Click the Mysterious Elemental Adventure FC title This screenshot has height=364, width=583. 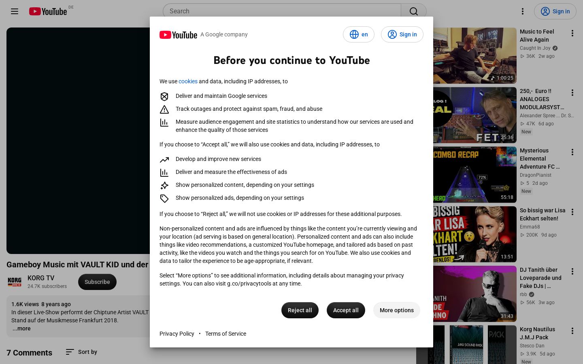[540, 159]
